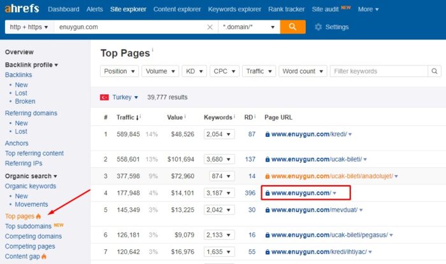Viewport: 446px width, 264px height.
Task: Go to Overview in sidebar
Action: [x=19, y=52]
